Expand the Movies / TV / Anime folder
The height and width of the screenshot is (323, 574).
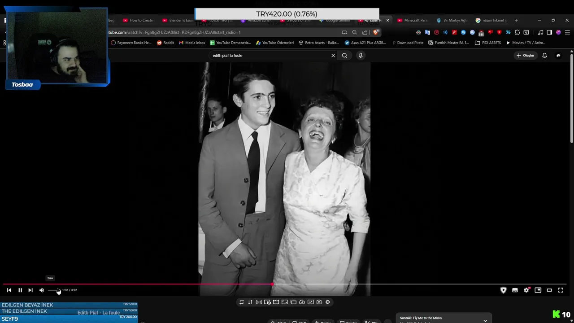pos(526,43)
